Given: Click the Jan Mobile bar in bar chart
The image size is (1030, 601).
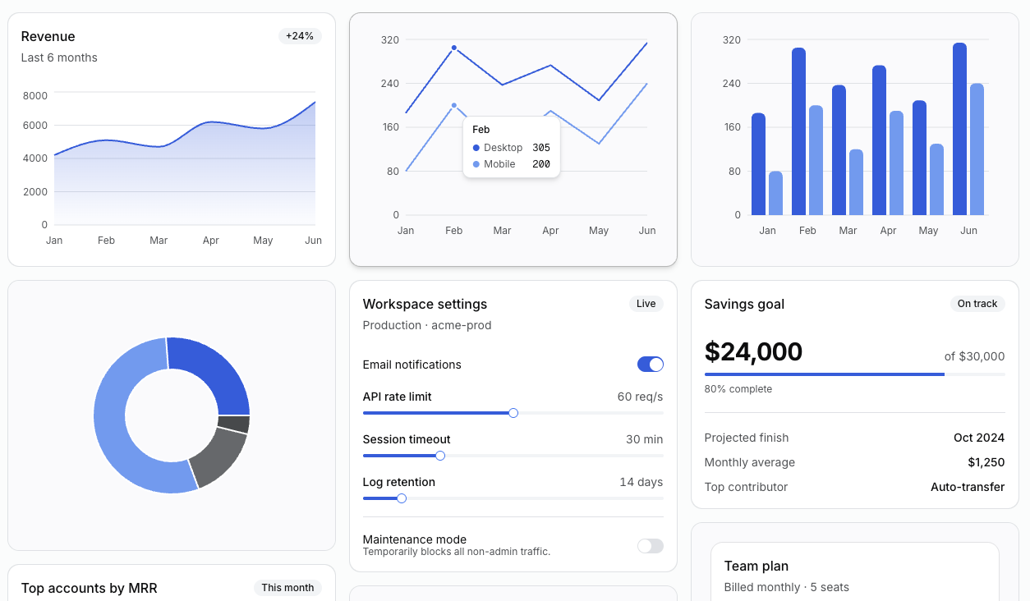Looking at the screenshot, I should pos(775,193).
